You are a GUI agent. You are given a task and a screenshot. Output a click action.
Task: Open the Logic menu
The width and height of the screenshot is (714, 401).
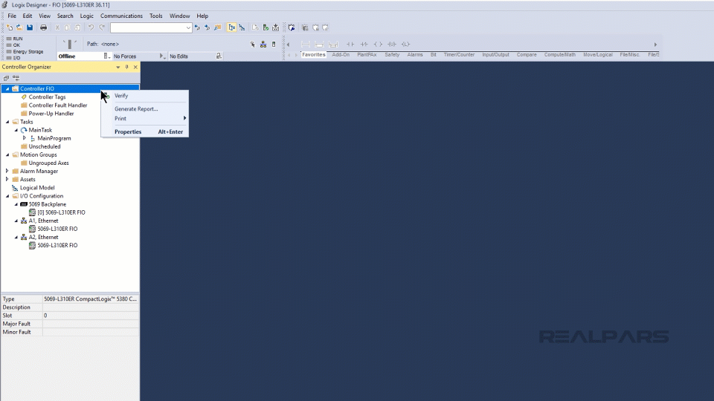click(x=86, y=16)
